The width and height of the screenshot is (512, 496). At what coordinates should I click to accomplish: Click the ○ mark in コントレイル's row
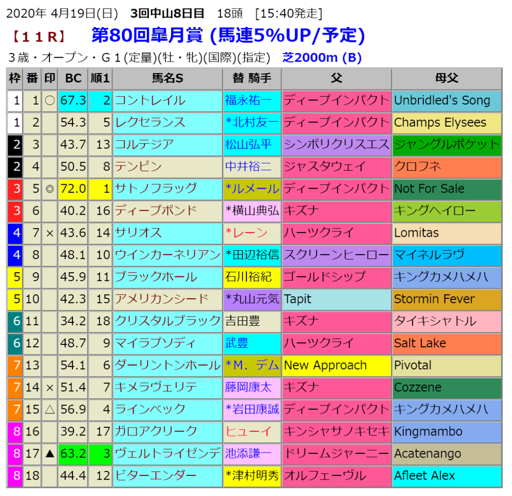click(49, 101)
